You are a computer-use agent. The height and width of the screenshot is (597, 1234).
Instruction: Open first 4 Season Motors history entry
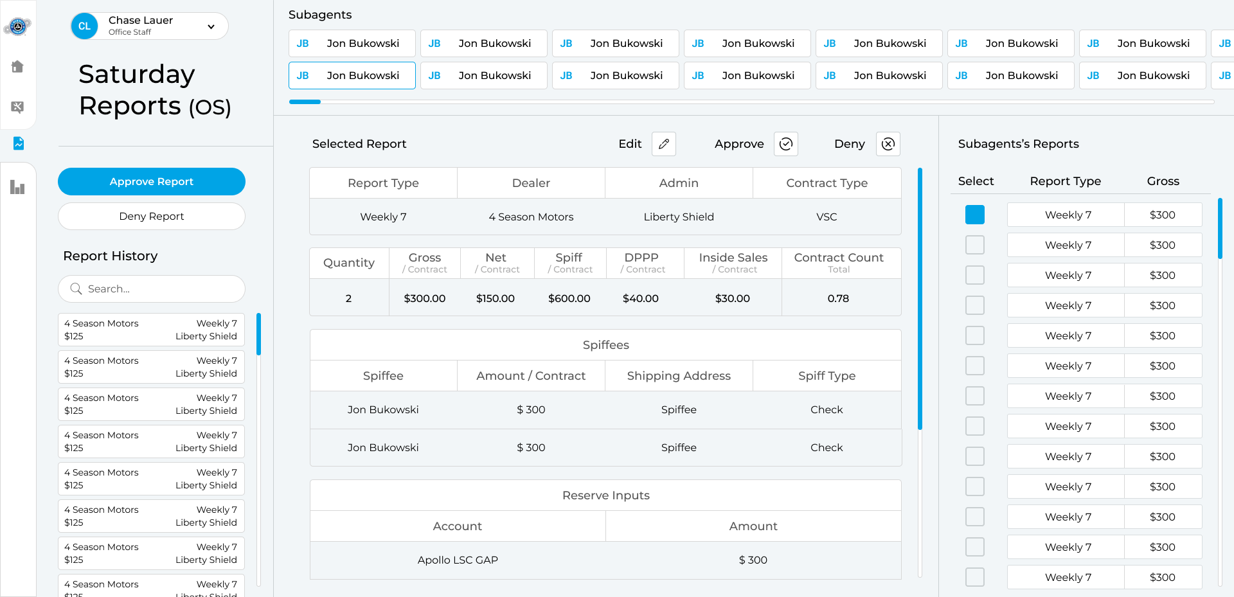151,330
